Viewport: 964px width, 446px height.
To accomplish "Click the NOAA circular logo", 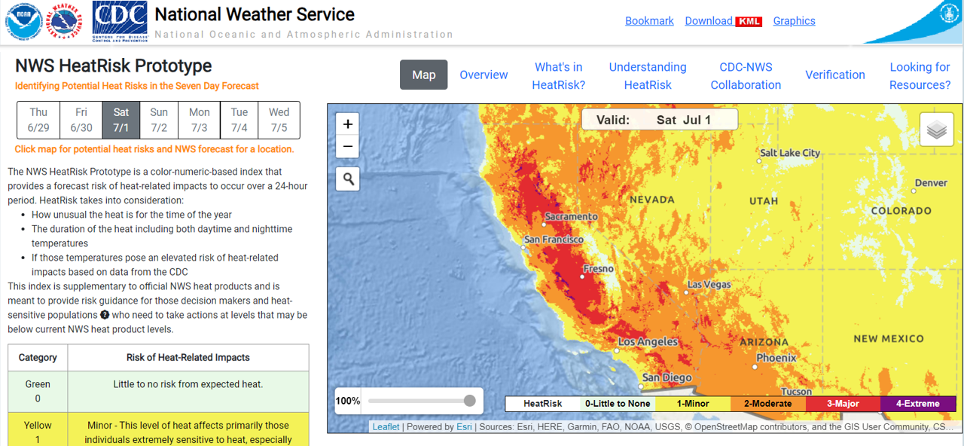I will 23,21.
